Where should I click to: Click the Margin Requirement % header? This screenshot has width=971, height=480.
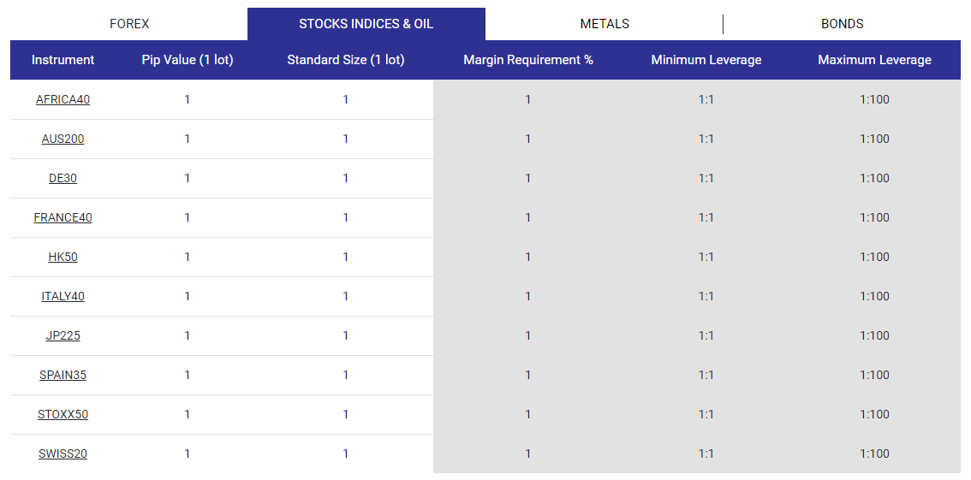(528, 60)
